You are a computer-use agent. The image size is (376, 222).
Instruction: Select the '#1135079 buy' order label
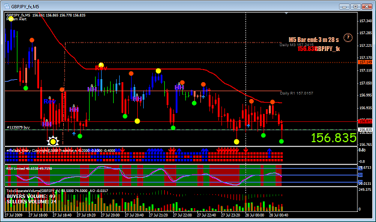click(18, 128)
